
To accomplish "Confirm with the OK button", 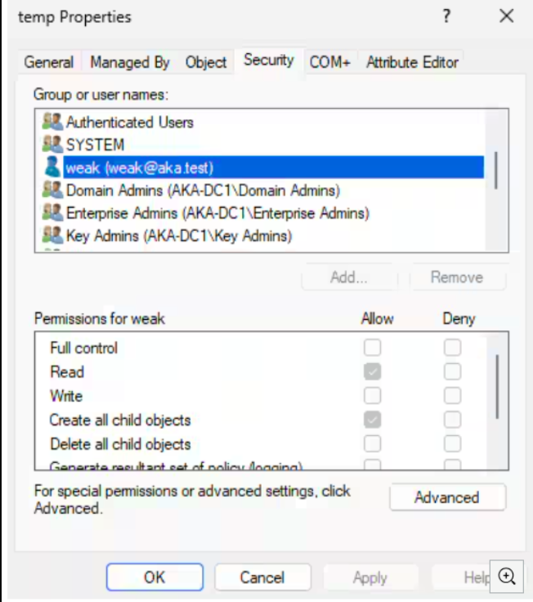I will tap(155, 577).
